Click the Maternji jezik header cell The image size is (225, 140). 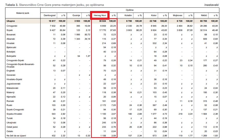[23, 13]
